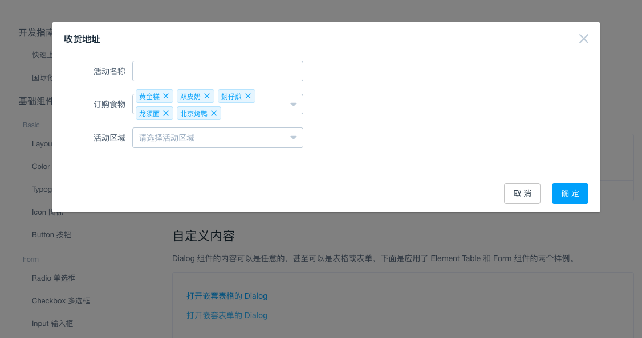Click the 活动名称 input field
This screenshot has width=642, height=338.
pos(217,71)
